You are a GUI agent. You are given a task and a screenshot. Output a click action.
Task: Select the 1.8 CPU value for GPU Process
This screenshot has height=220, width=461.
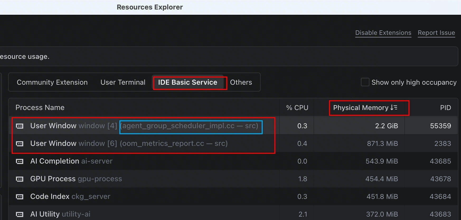(x=303, y=179)
